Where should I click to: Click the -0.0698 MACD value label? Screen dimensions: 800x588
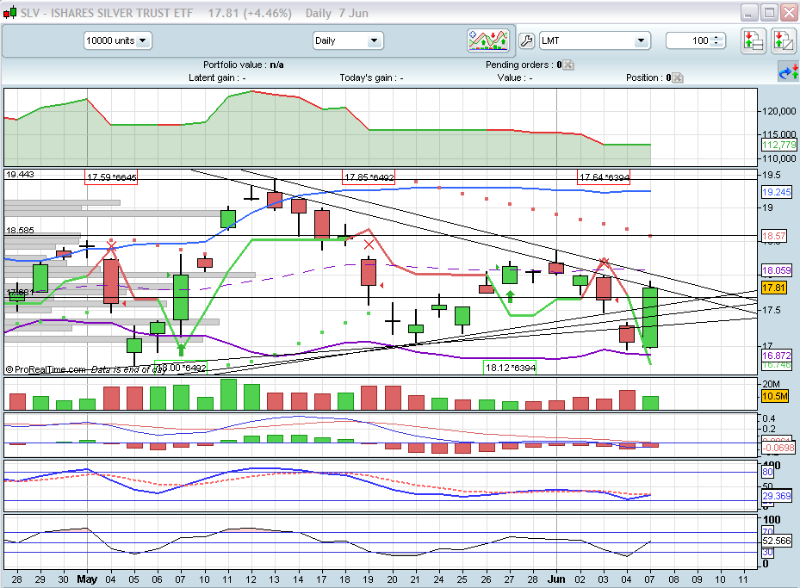click(778, 448)
